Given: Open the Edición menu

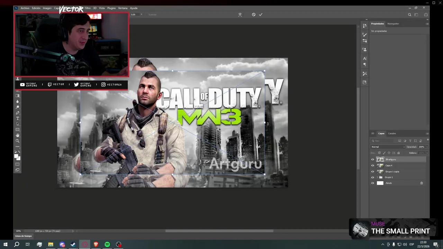Looking at the screenshot, I should click(36, 8).
